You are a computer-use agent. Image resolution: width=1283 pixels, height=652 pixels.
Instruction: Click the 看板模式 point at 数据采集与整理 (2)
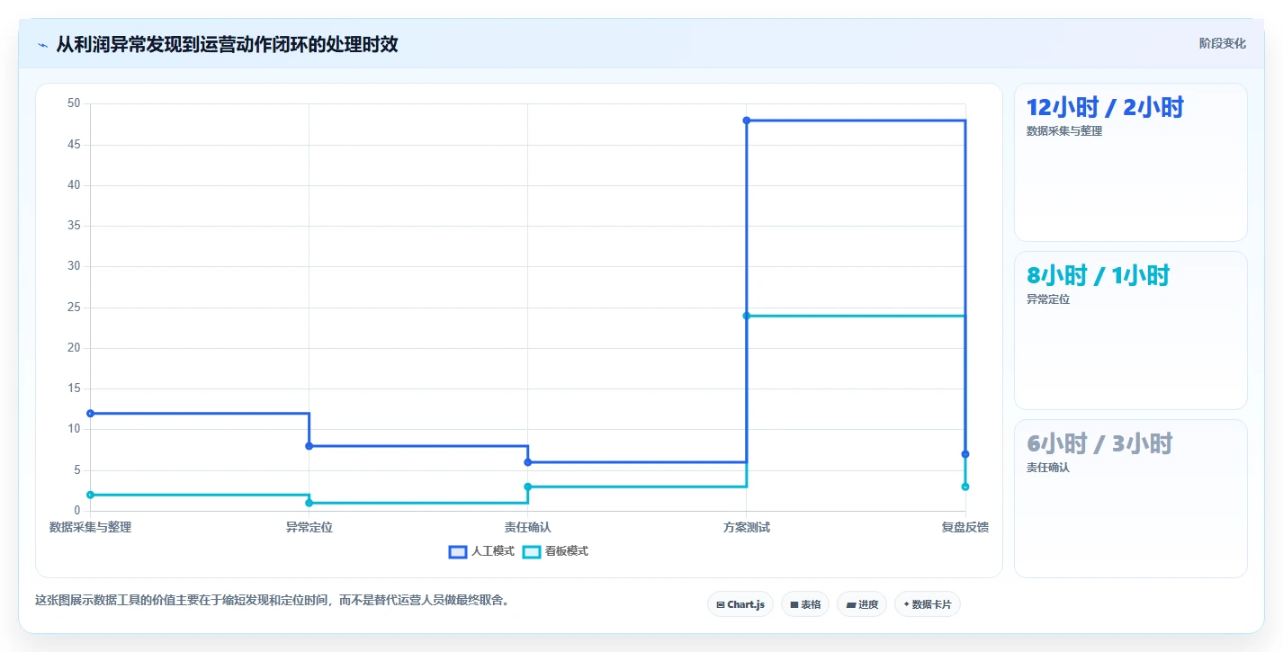pos(90,495)
